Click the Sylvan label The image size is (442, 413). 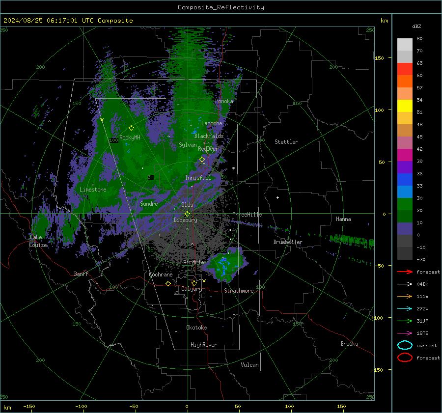tap(188, 145)
